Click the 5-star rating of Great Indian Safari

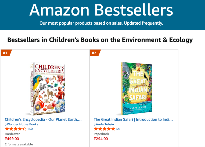[x=104, y=129]
